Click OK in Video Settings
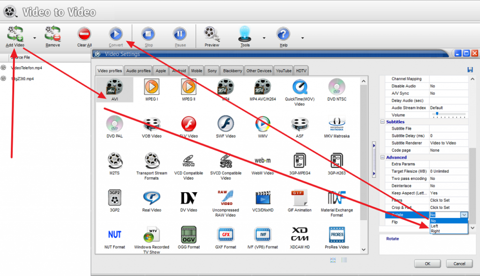480x276 pixels. tap(427, 263)
